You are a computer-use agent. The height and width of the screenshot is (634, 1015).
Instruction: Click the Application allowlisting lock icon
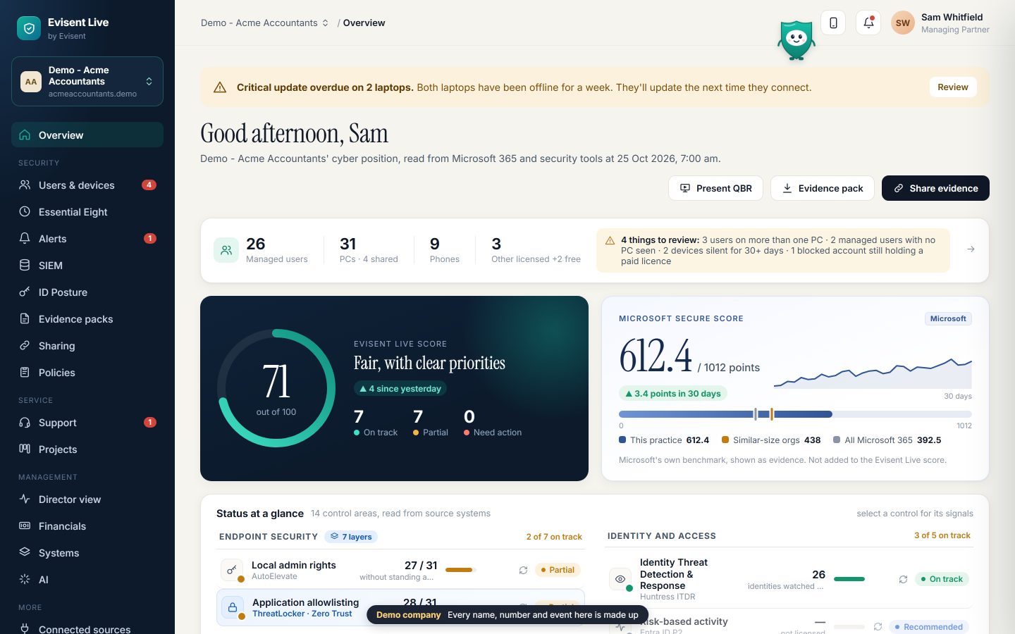click(x=233, y=607)
